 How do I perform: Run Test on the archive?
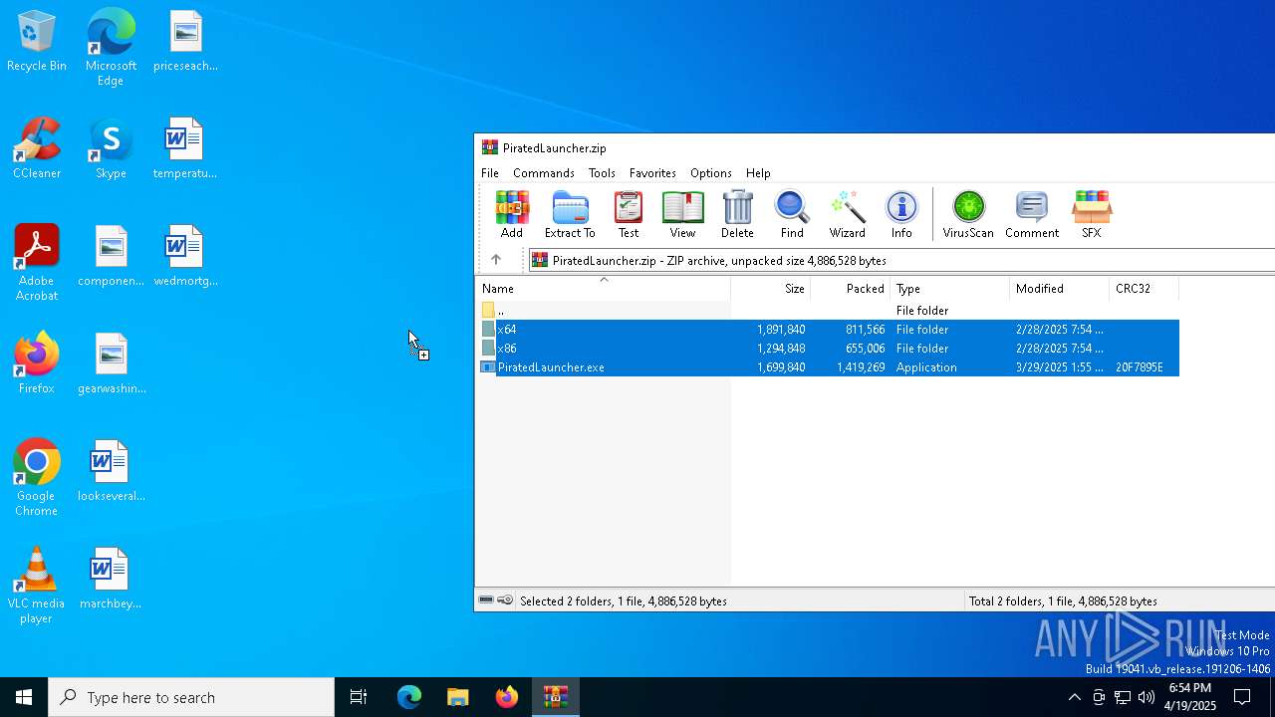point(629,214)
